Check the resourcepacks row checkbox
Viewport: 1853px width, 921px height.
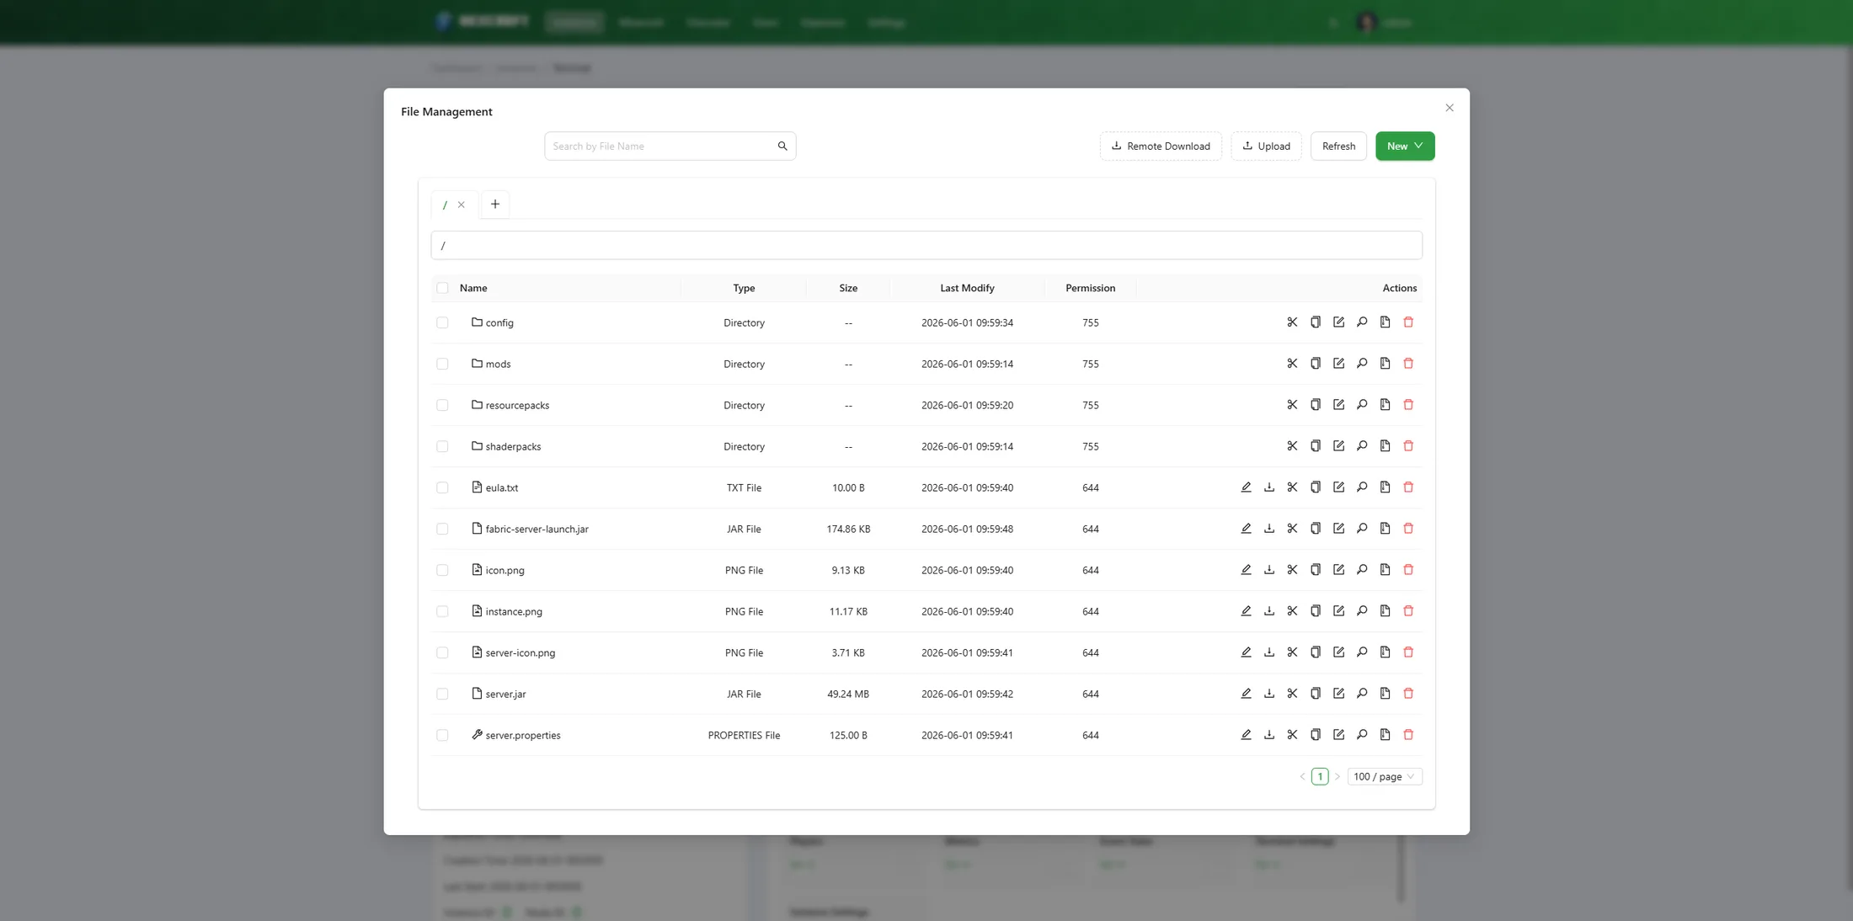tap(442, 405)
